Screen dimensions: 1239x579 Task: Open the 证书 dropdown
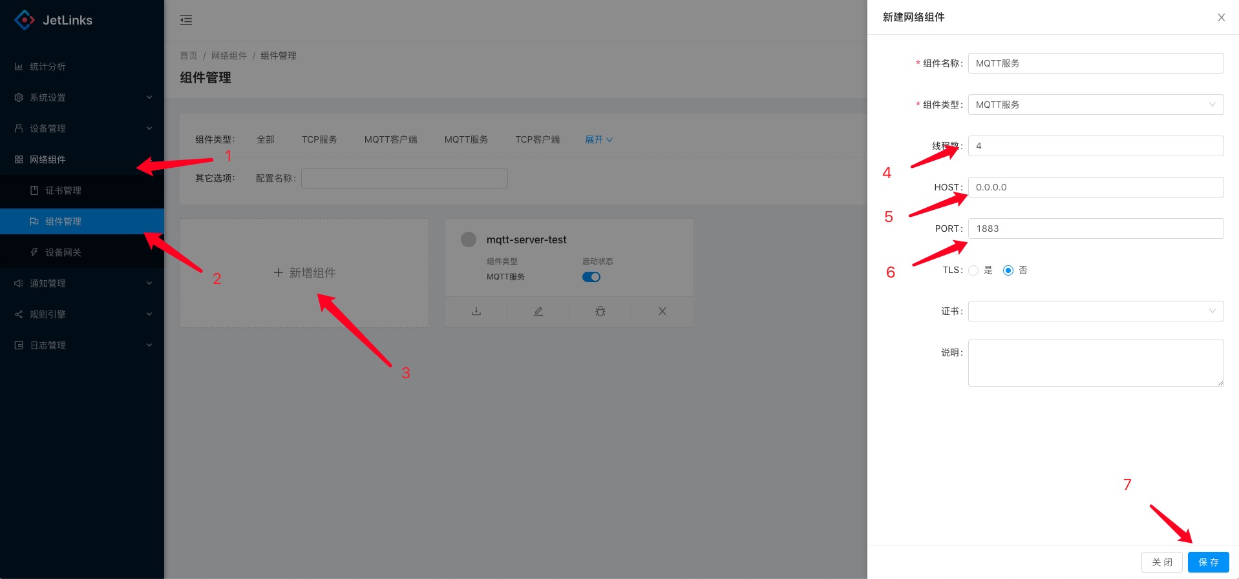1095,311
